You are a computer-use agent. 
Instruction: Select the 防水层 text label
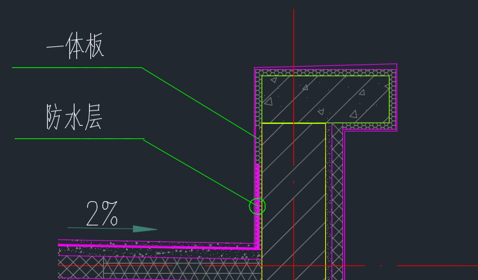74,117
